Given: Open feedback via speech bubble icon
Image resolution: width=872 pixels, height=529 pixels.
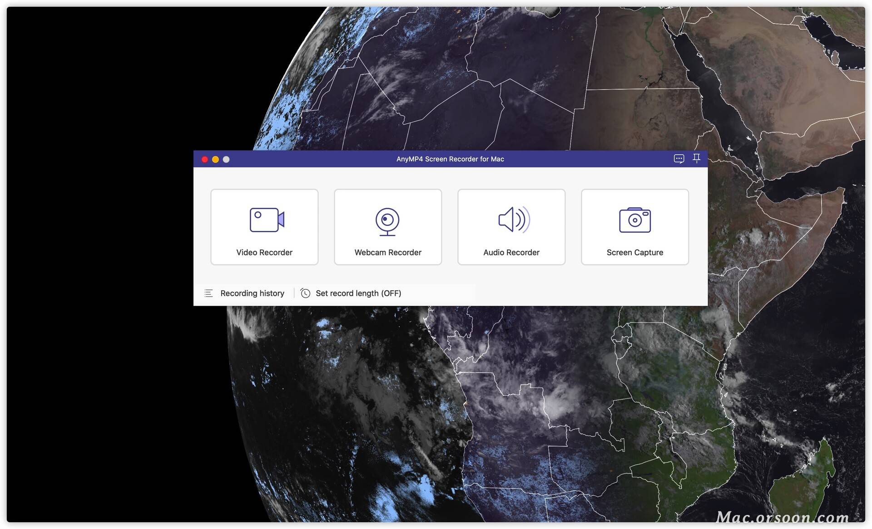Looking at the screenshot, I should 679,159.
